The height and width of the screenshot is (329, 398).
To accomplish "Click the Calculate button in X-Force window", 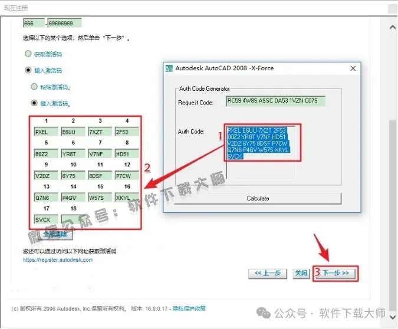I will [x=258, y=198].
